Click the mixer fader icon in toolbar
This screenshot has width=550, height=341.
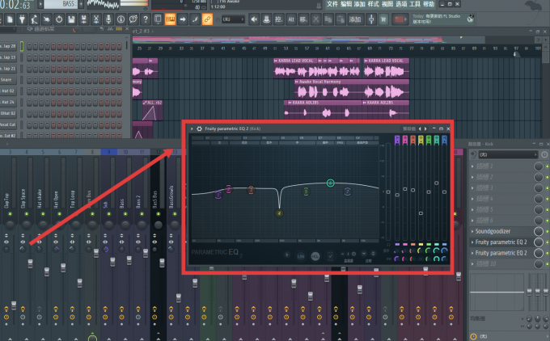pyautogui.click(x=371, y=19)
